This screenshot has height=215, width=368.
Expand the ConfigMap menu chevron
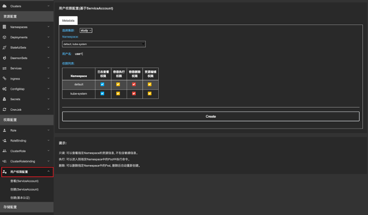tap(48, 89)
